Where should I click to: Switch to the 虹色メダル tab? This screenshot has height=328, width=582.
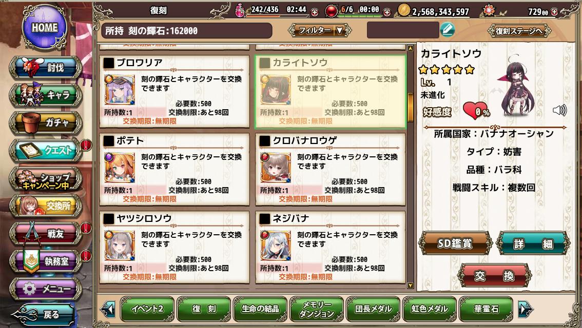pos(430,309)
